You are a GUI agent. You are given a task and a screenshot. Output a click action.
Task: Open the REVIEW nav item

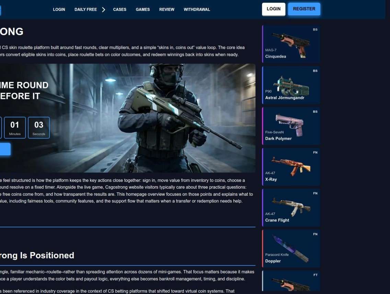pyautogui.click(x=167, y=10)
